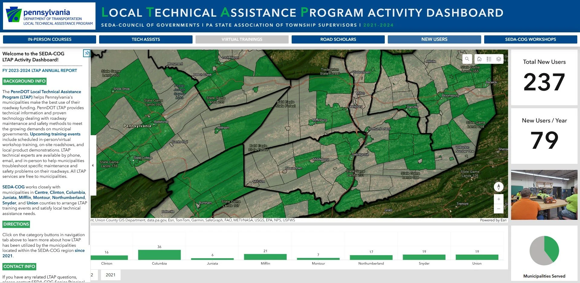
Task: Click State College label on map
Action: coord(143,158)
